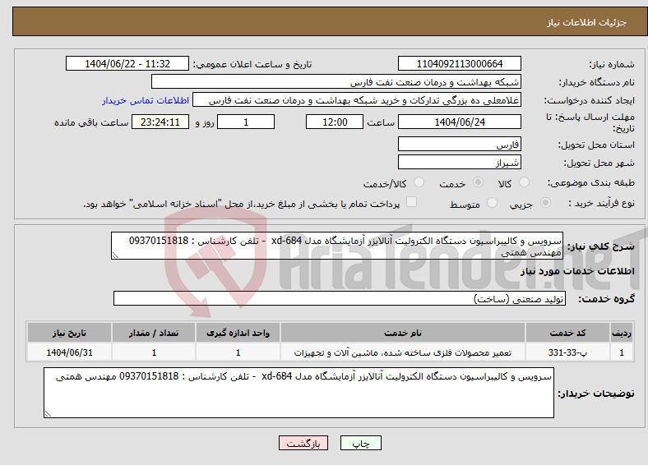Click the بازگشت back button
Screen dimensions: 648x465
click(x=303, y=443)
